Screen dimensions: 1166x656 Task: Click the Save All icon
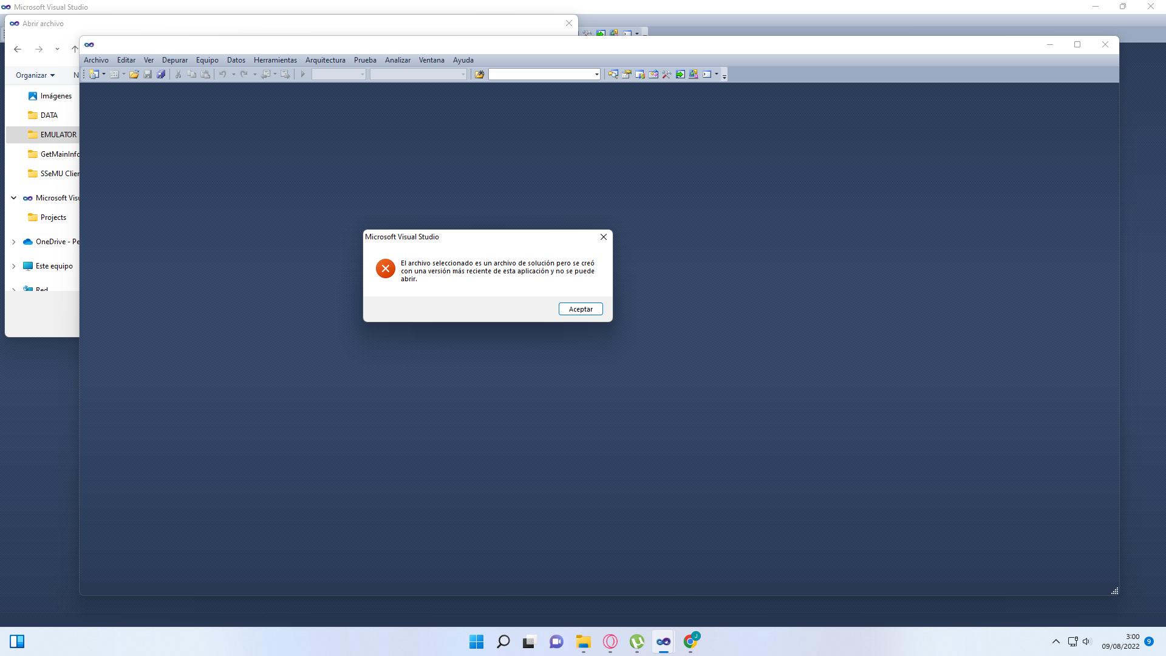pyautogui.click(x=161, y=74)
